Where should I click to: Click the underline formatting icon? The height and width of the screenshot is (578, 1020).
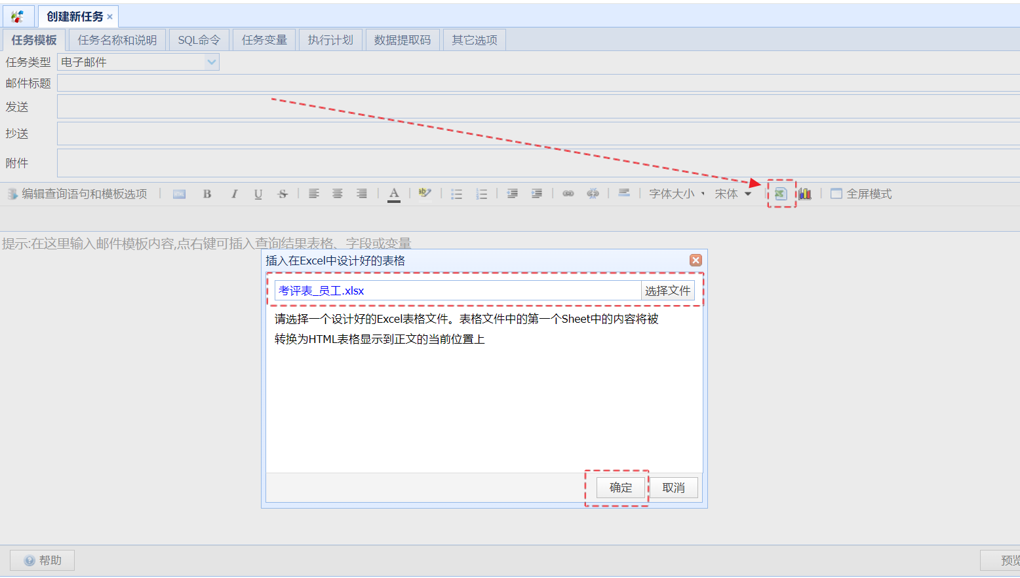tap(258, 194)
